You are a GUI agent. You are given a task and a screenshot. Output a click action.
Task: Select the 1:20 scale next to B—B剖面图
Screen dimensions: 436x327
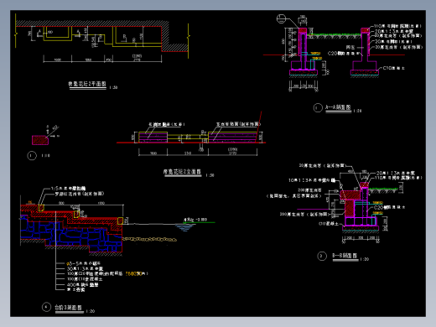pos(365,259)
